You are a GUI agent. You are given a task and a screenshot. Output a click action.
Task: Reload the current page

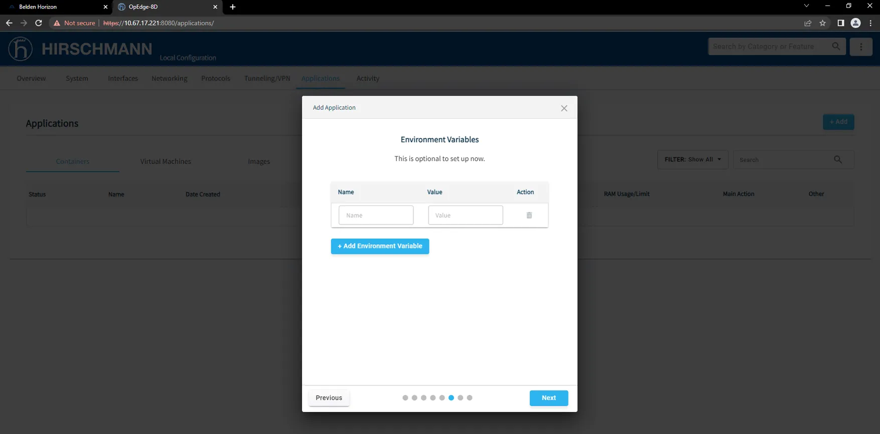[x=39, y=23]
